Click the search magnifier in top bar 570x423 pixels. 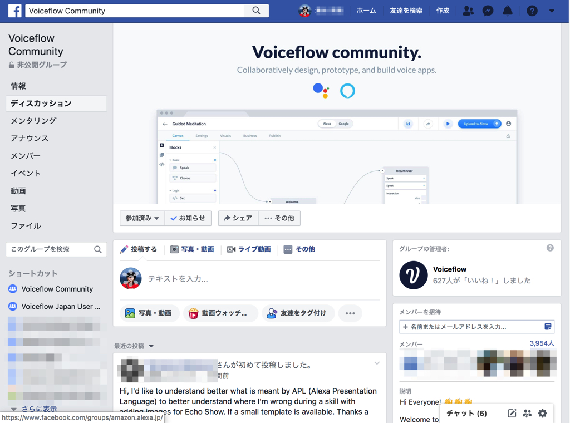pyautogui.click(x=256, y=11)
